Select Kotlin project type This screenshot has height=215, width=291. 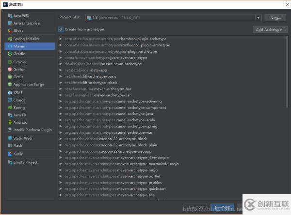[x=30, y=154]
